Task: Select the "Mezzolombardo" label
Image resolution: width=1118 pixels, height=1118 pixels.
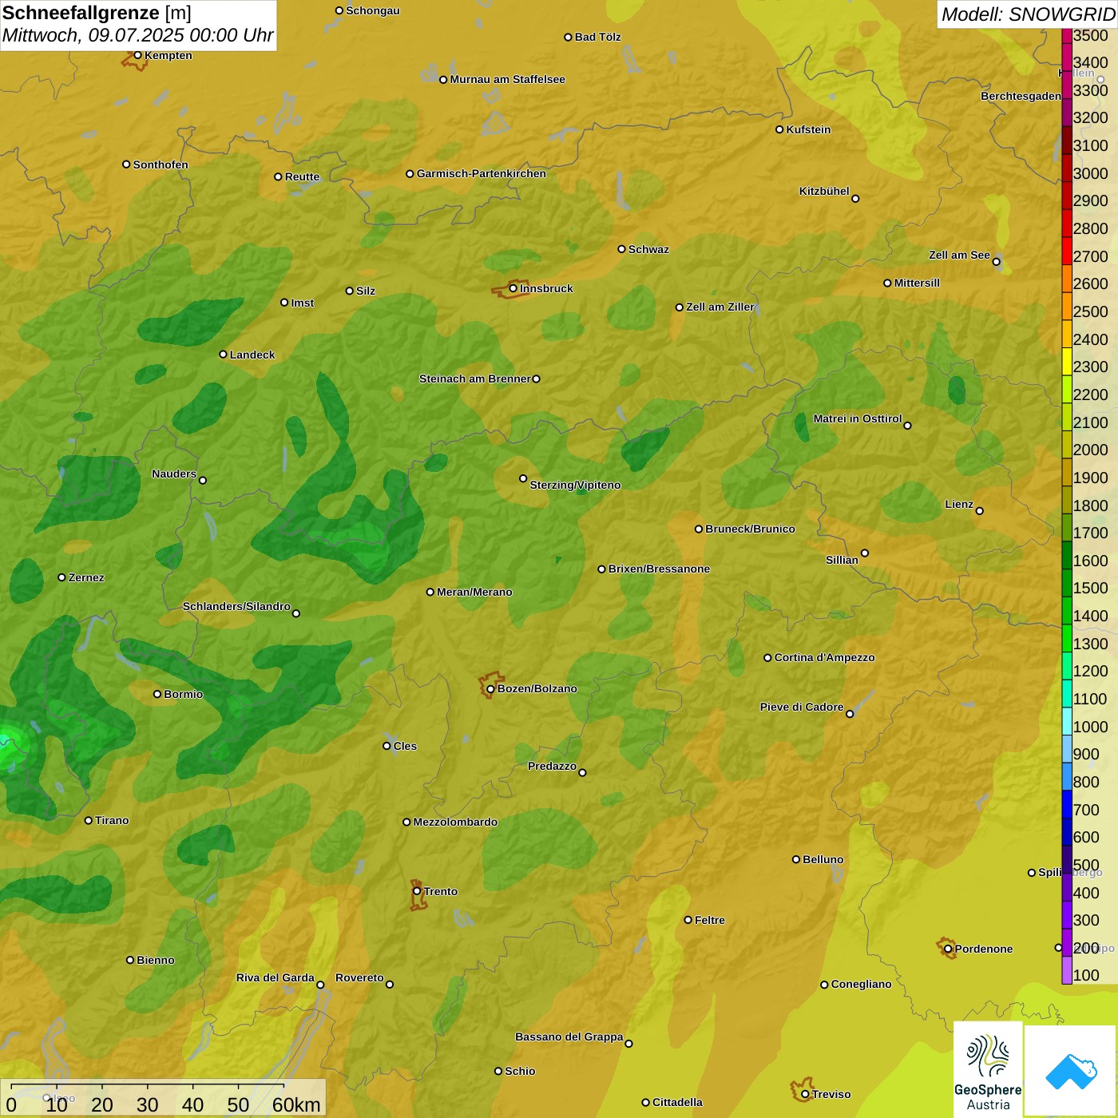Action: 455,822
